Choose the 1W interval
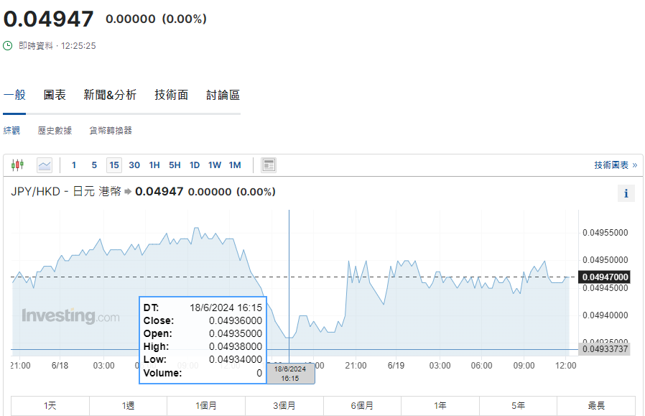The width and height of the screenshot is (645, 416). tap(215, 165)
